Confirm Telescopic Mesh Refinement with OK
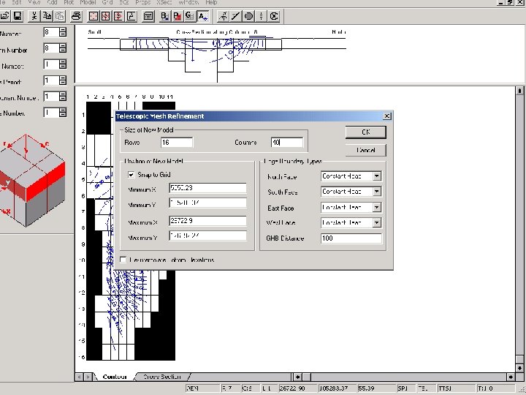This screenshot has width=526, height=395. 366,132
